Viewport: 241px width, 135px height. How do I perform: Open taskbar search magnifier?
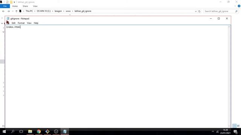(x=13, y=132)
